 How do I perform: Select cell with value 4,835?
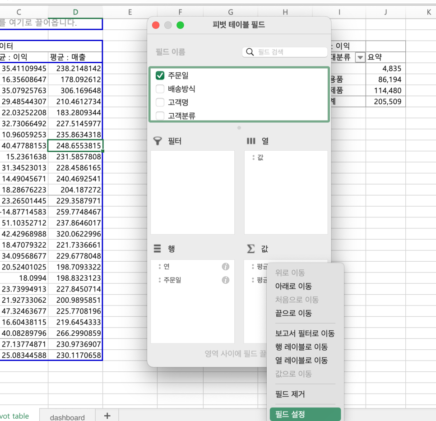click(x=385, y=69)
